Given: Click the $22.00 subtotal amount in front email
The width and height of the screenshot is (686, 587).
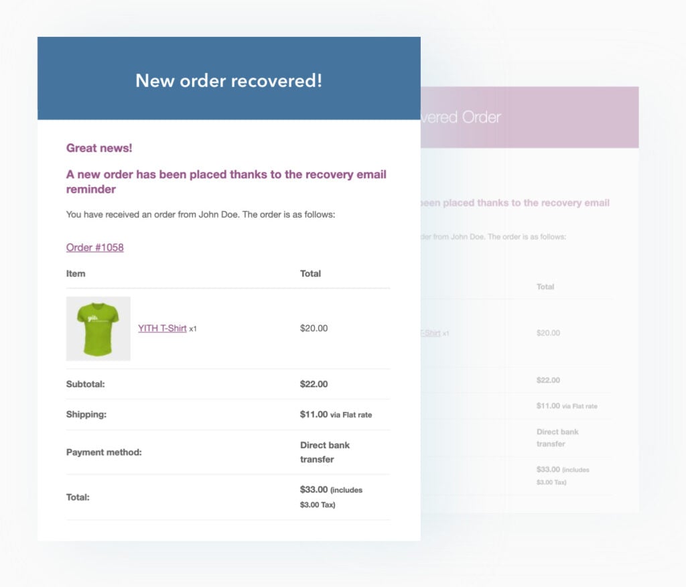Looking at the screenshot, I should (x=314, y=385).
